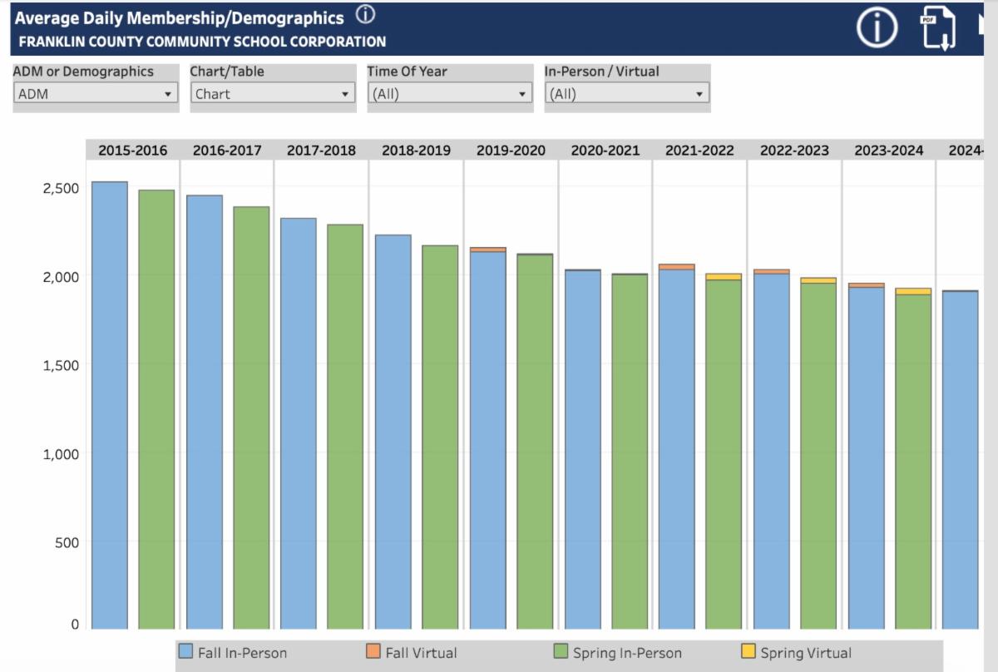Viewport: 998px width, 672px height.
Task: Click the 2015-2016 column header
Action: pos(132,151)
